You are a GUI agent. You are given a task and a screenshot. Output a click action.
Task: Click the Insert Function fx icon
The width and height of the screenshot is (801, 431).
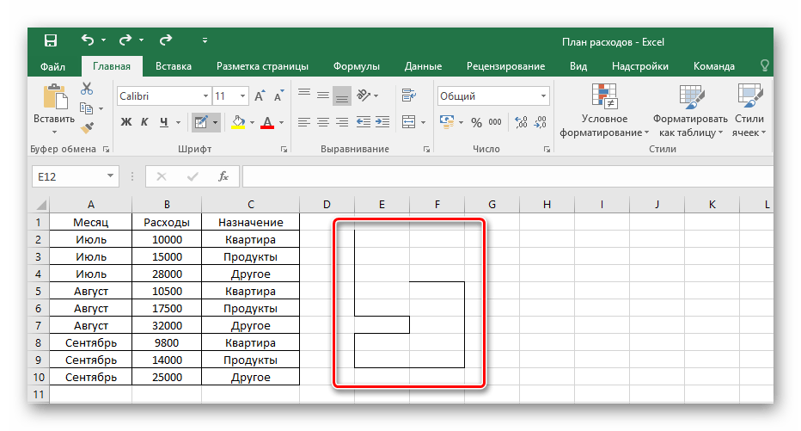(x=223, y=176)
